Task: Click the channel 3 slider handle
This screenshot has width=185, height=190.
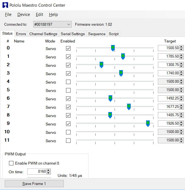Action: (x=121, y=73)
